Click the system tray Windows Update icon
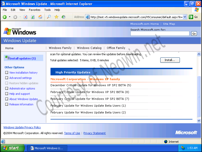The width and height of the screenshot is (202, 152). pyautogui.click(x=183, y=148)
